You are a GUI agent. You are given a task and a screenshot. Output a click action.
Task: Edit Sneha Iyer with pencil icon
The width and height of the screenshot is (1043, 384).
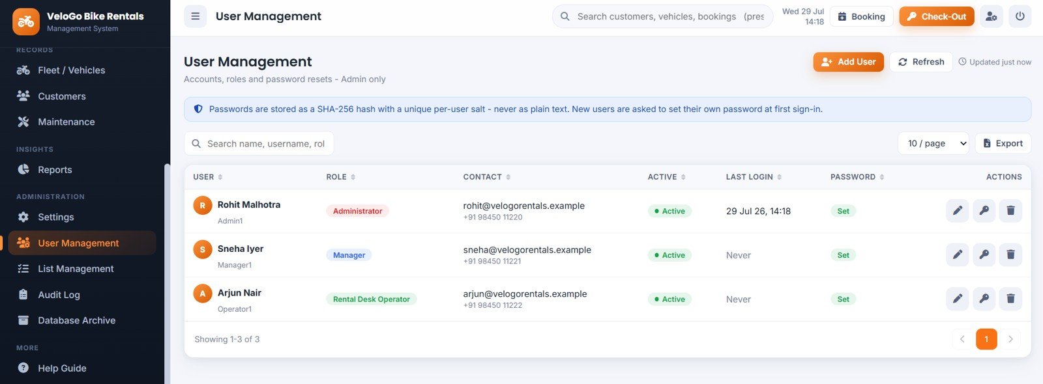click(958, 254)
